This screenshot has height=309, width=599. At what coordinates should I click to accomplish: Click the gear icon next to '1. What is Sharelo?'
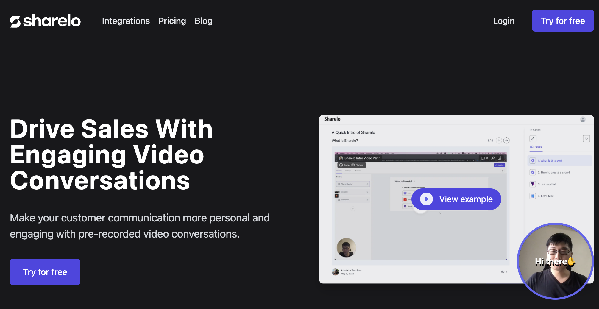(533, 160)
